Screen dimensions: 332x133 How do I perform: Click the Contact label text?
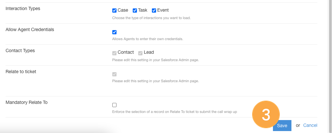(126, 52)
